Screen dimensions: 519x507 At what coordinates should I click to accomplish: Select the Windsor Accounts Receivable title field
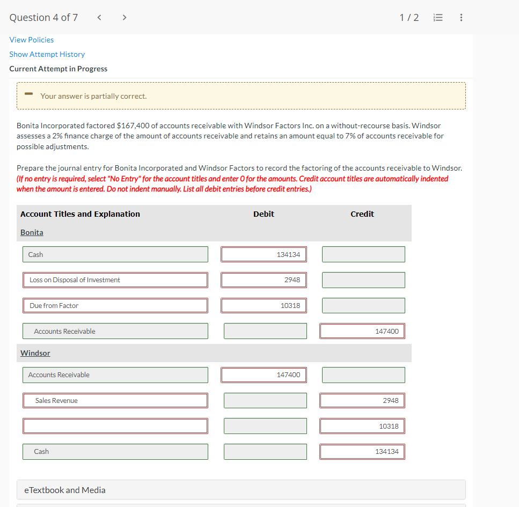[115, 375]
